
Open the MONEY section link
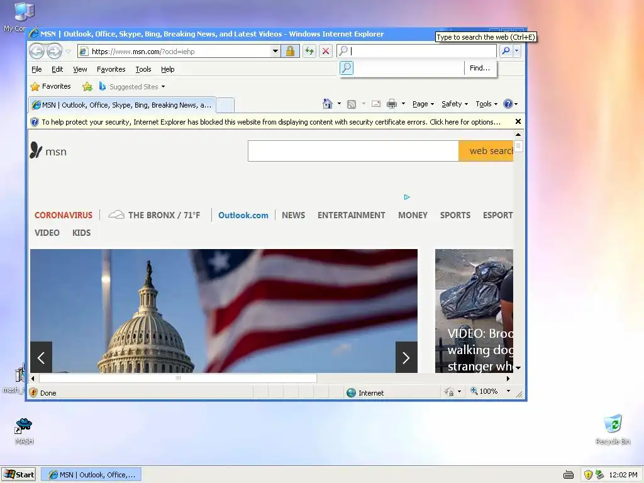coord(413,215)
